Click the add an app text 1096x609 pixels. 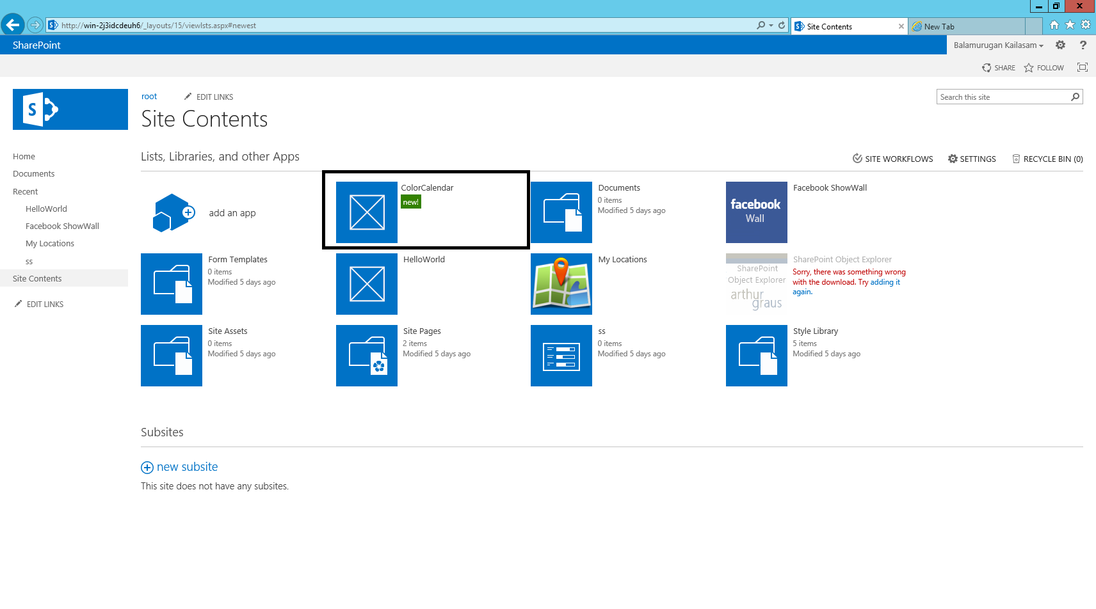point(232,213)
